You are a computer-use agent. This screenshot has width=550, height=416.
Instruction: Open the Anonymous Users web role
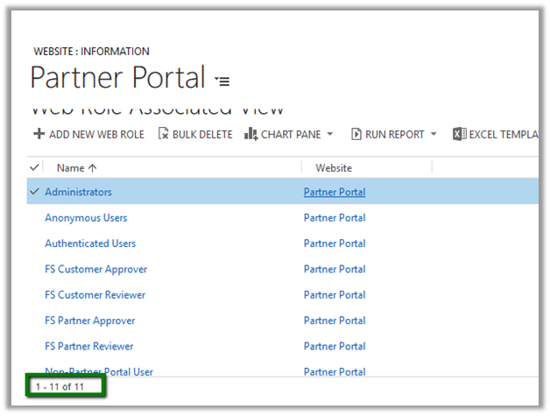86,218
